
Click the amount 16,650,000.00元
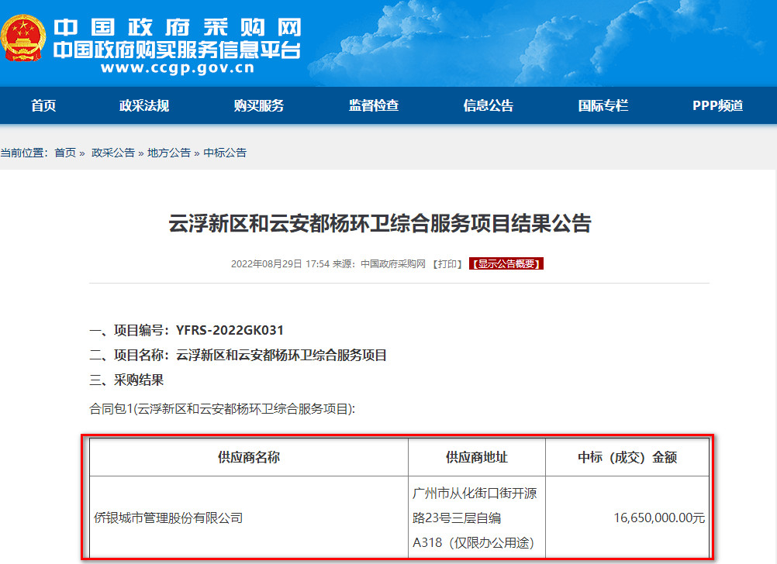click(x=659, y=518)
